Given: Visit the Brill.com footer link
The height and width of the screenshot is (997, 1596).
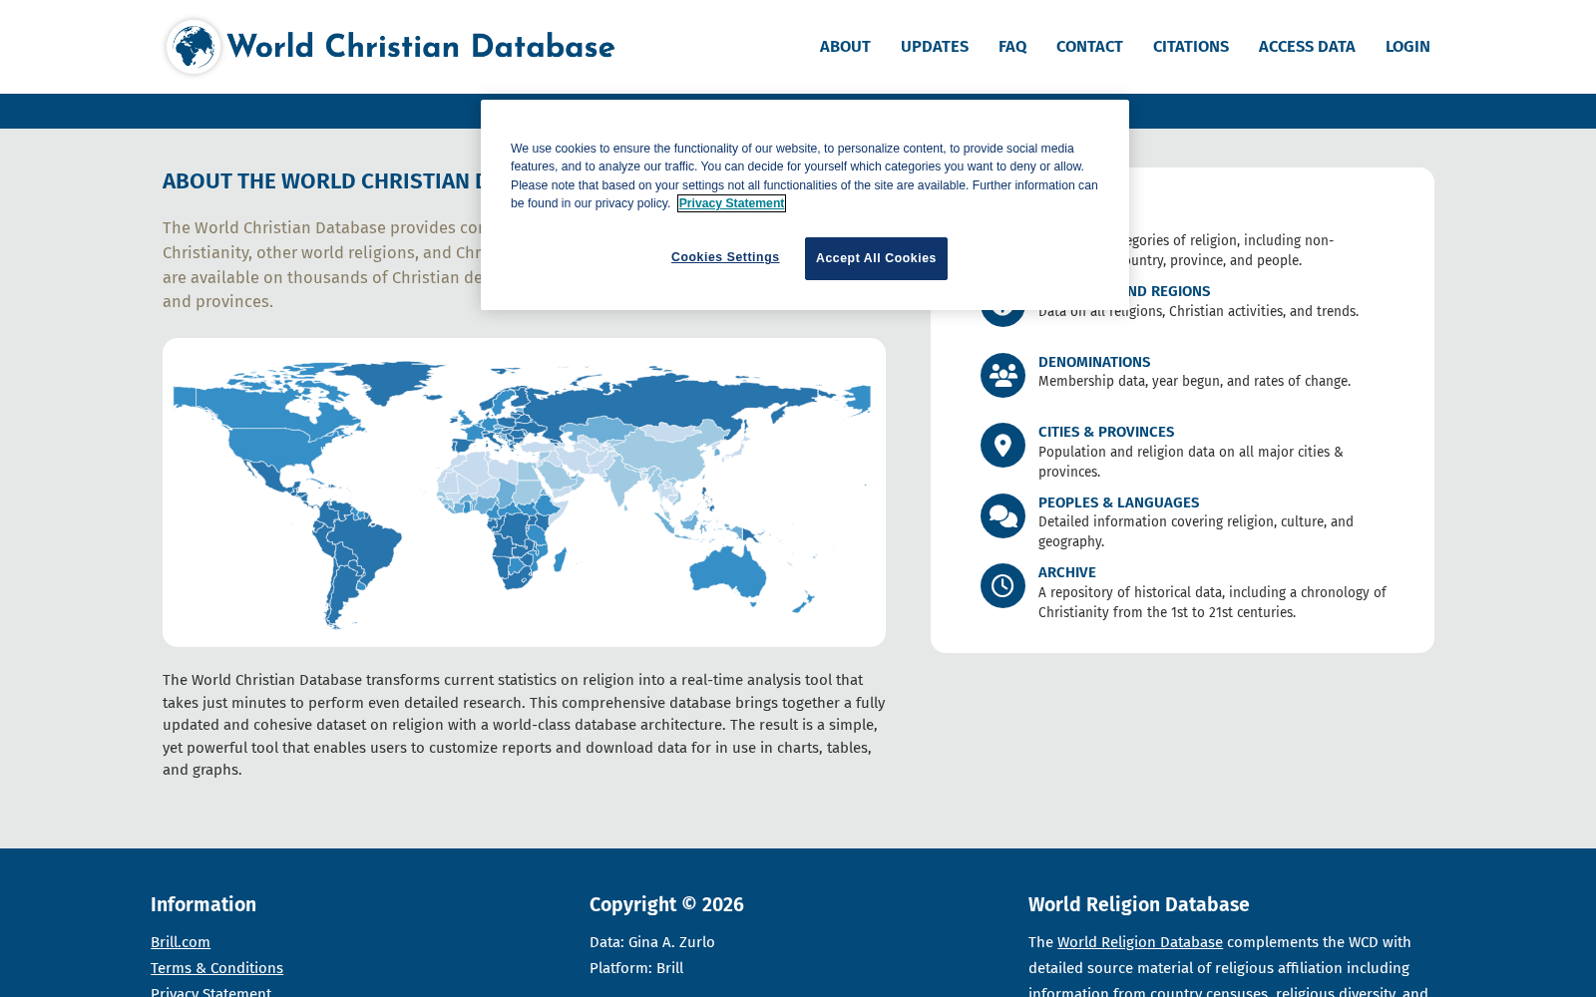Looking at the screenshot, I should (x=181, y=942).
